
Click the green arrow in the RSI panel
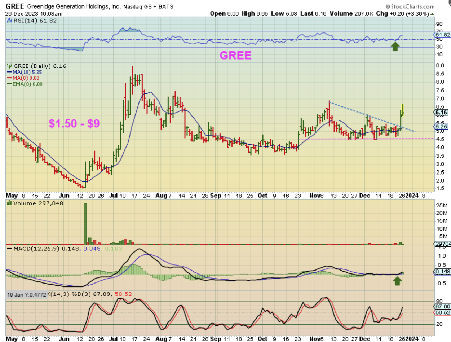click(395, 46)
